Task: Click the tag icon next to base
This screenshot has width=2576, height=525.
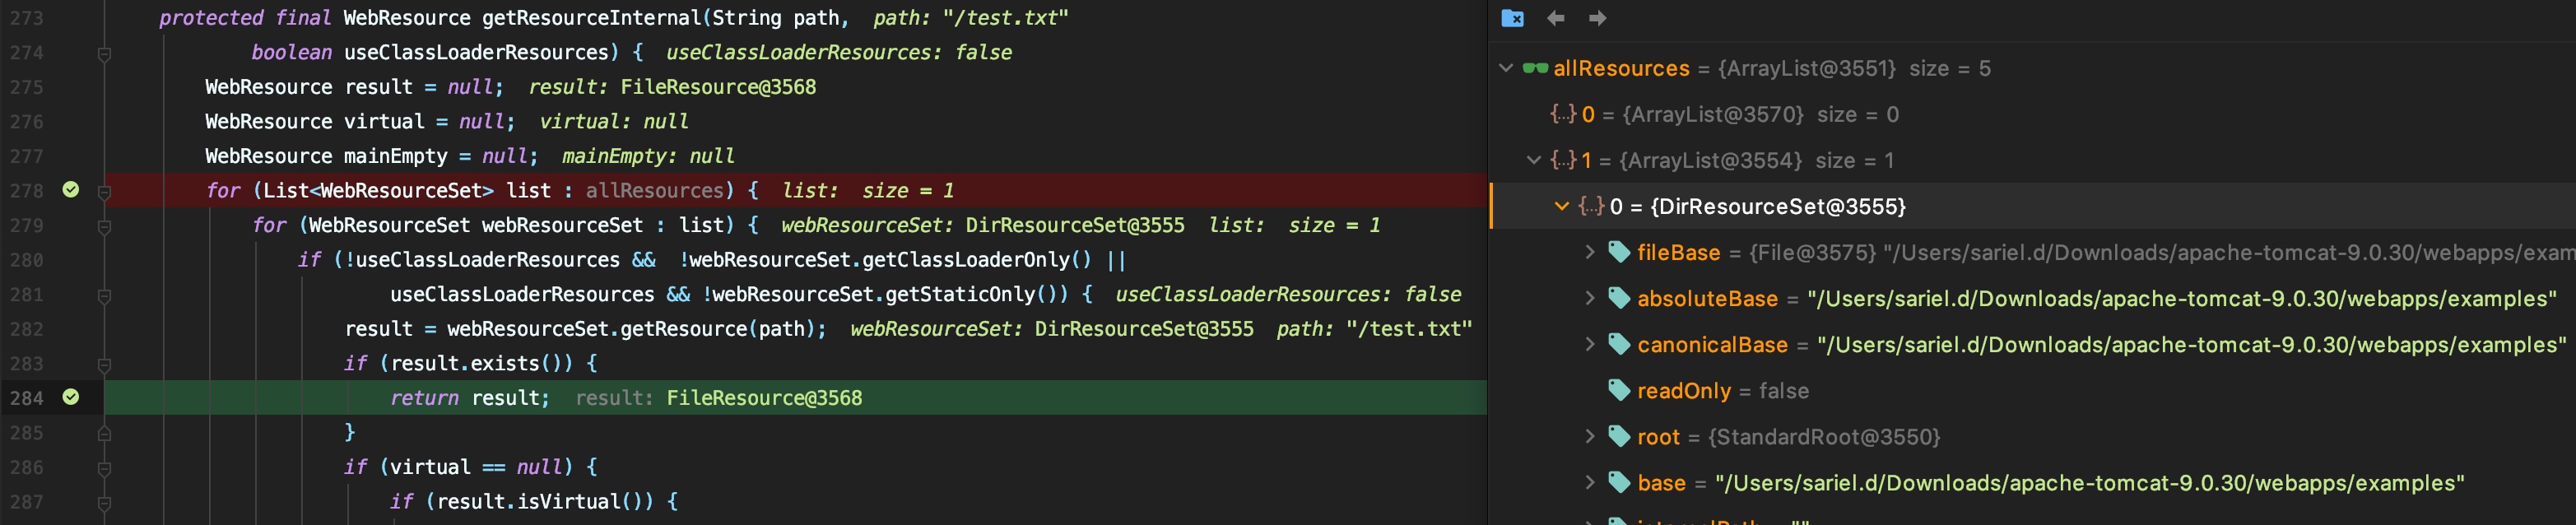Action: pos(1619,482)
